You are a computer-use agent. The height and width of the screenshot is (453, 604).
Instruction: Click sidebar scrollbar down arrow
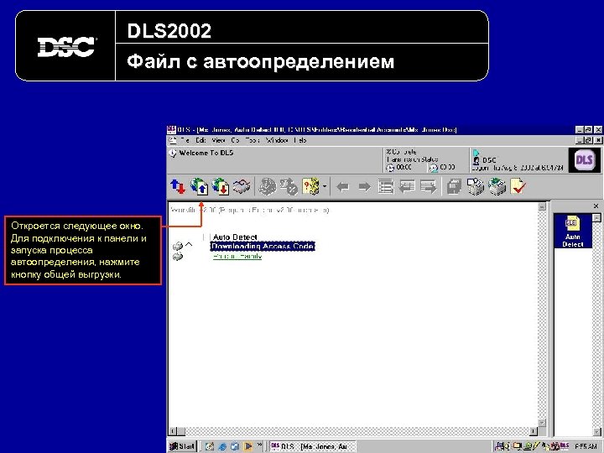[596, 432]
